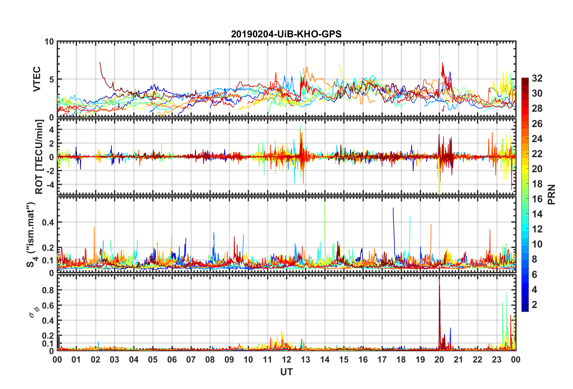Click x-axis tick label 23
This screenshot has width=573, height=389.
pyautogui.click(x=496, y=359)
